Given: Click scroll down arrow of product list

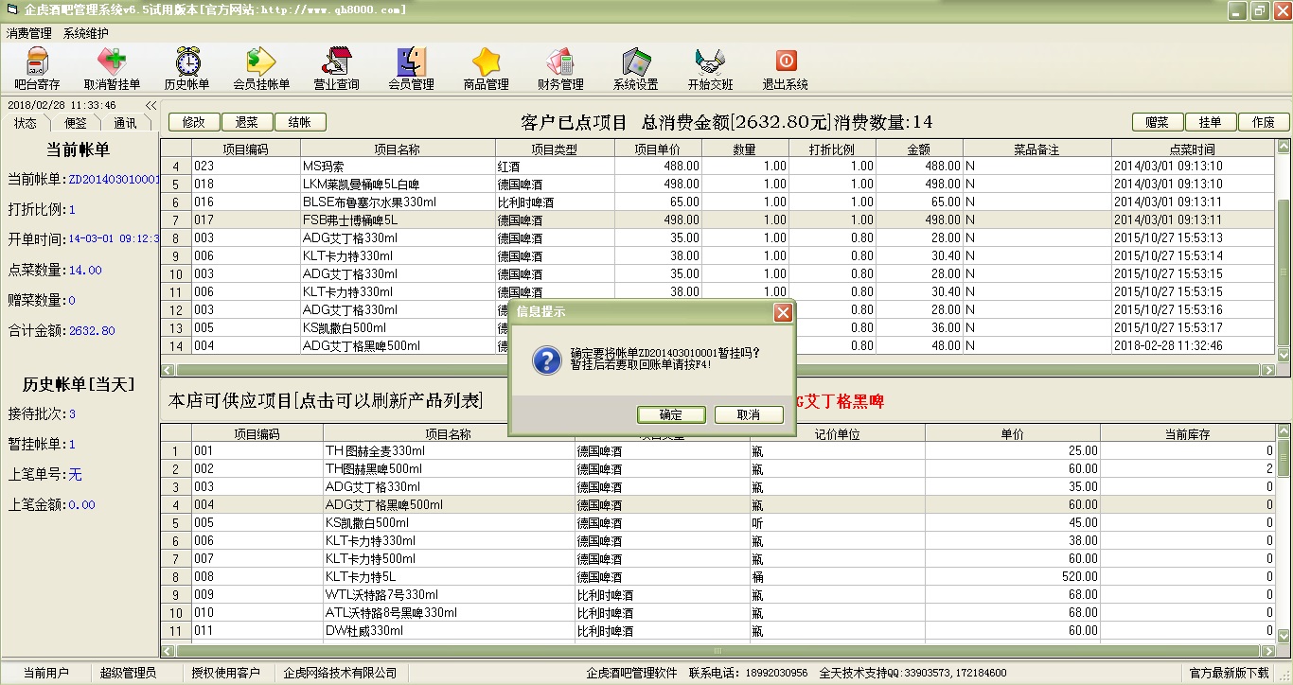Looking at the screenshot, I should click(x=1284, y=637).
